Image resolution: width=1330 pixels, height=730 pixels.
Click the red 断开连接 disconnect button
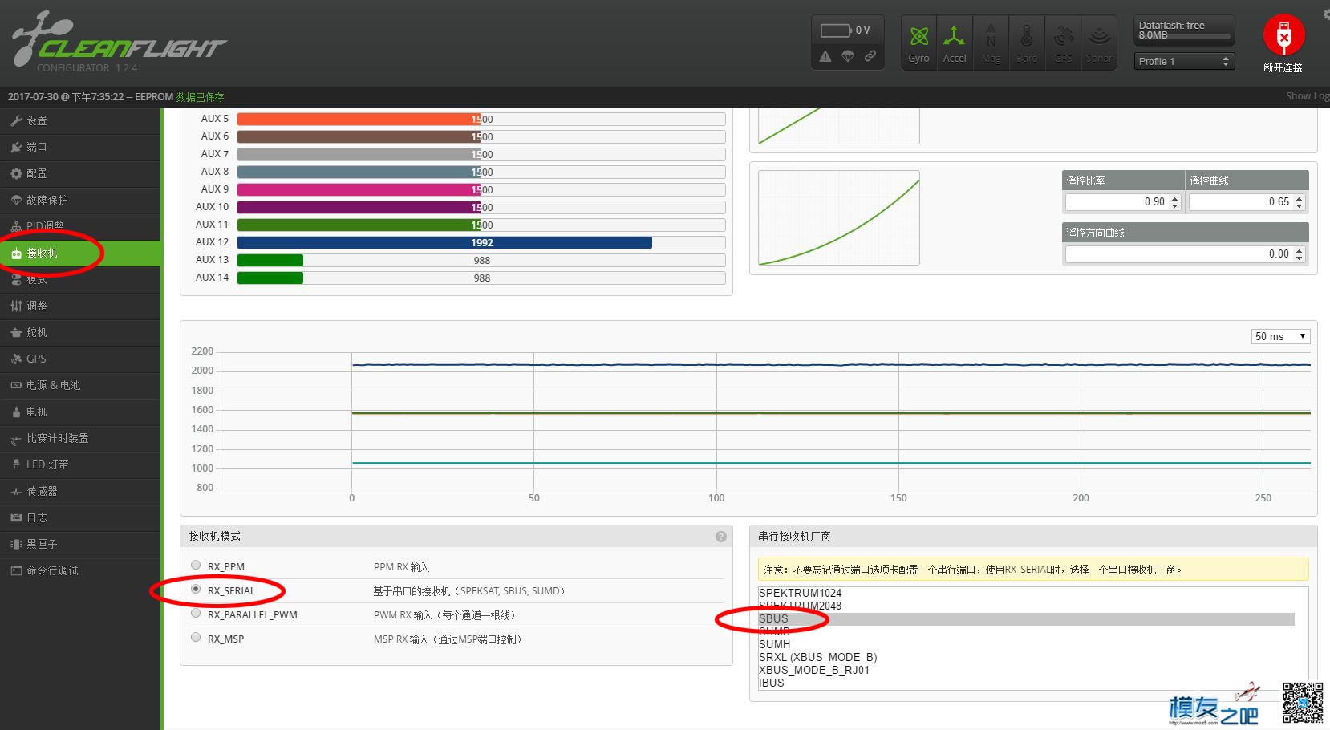click(x=1283, y=35)
